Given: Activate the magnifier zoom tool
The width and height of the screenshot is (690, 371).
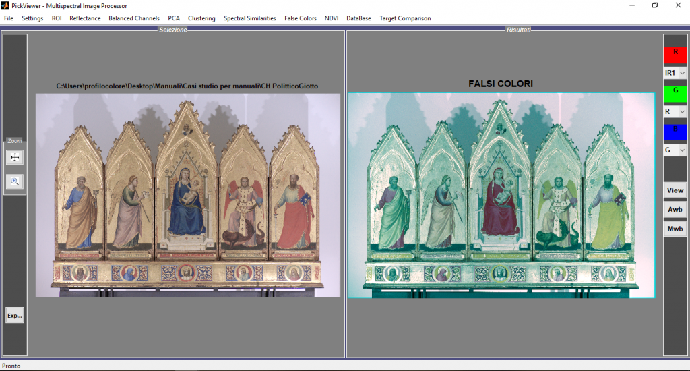Looking at the screenshot, I should click(x=15, y=181).
